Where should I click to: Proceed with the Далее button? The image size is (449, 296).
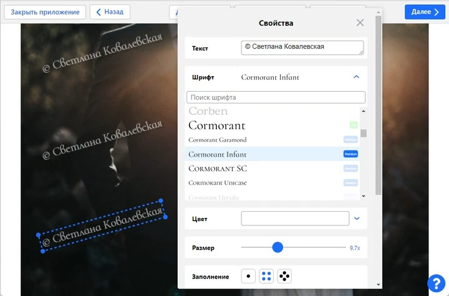(425, 12)
